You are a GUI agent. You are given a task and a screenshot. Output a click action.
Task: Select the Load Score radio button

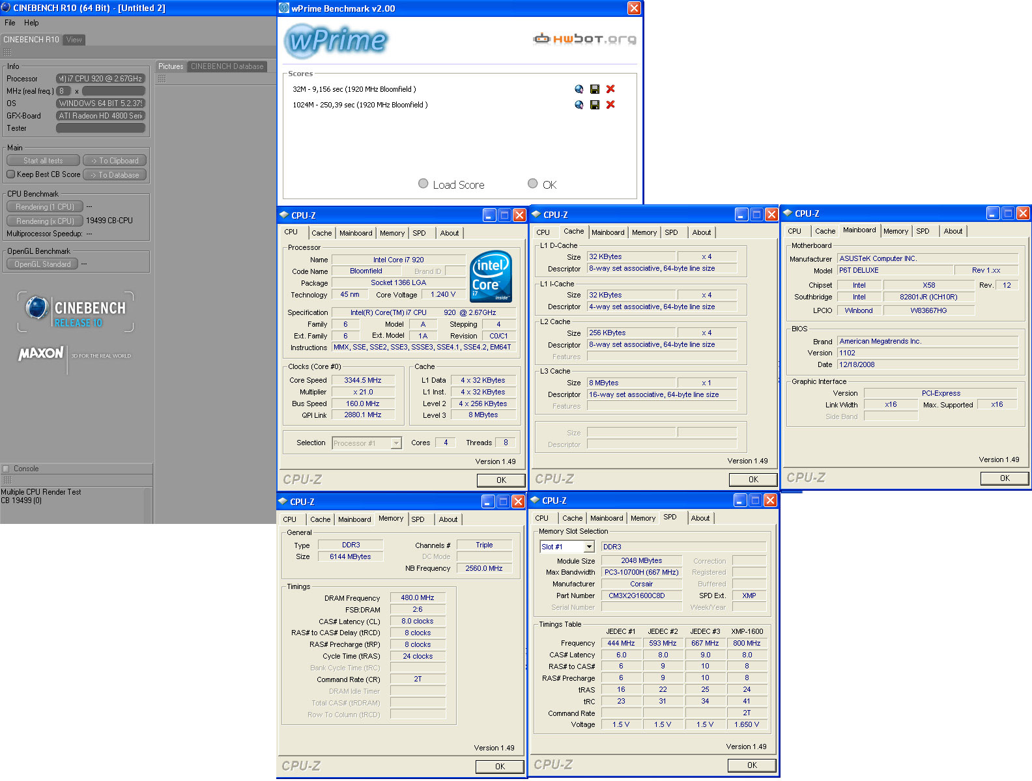coord(423,184)
